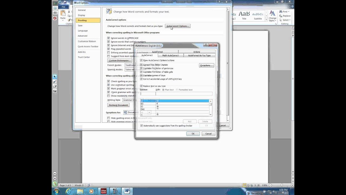Open the Actions tab
The width and height of the screenshot is (346, 195).
[197, 52]
